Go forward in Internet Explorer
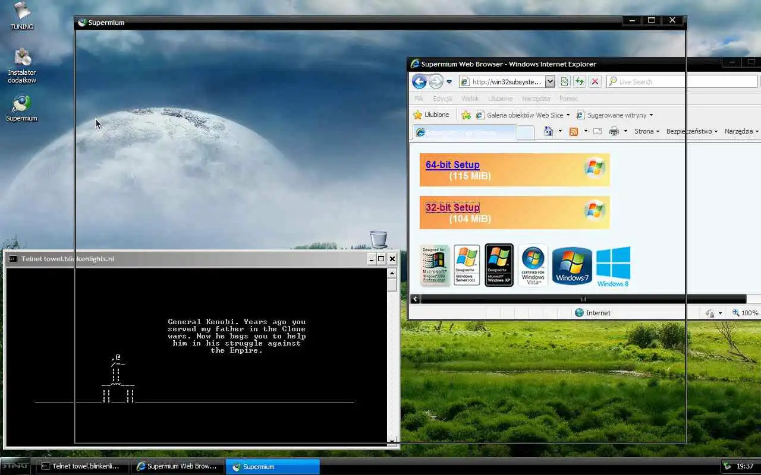Screen dimensions: 761x475 (436, 82)
